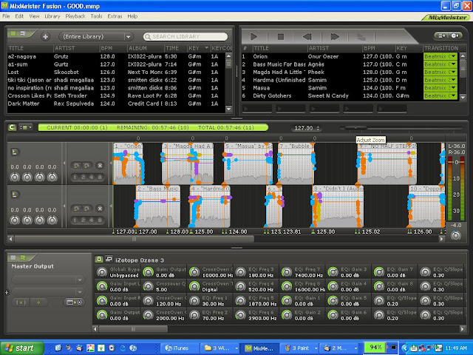The image size is (473, 355).
Task: Toggle the iZotope Ozone 3 effect power button
Action: pos(98,260)
